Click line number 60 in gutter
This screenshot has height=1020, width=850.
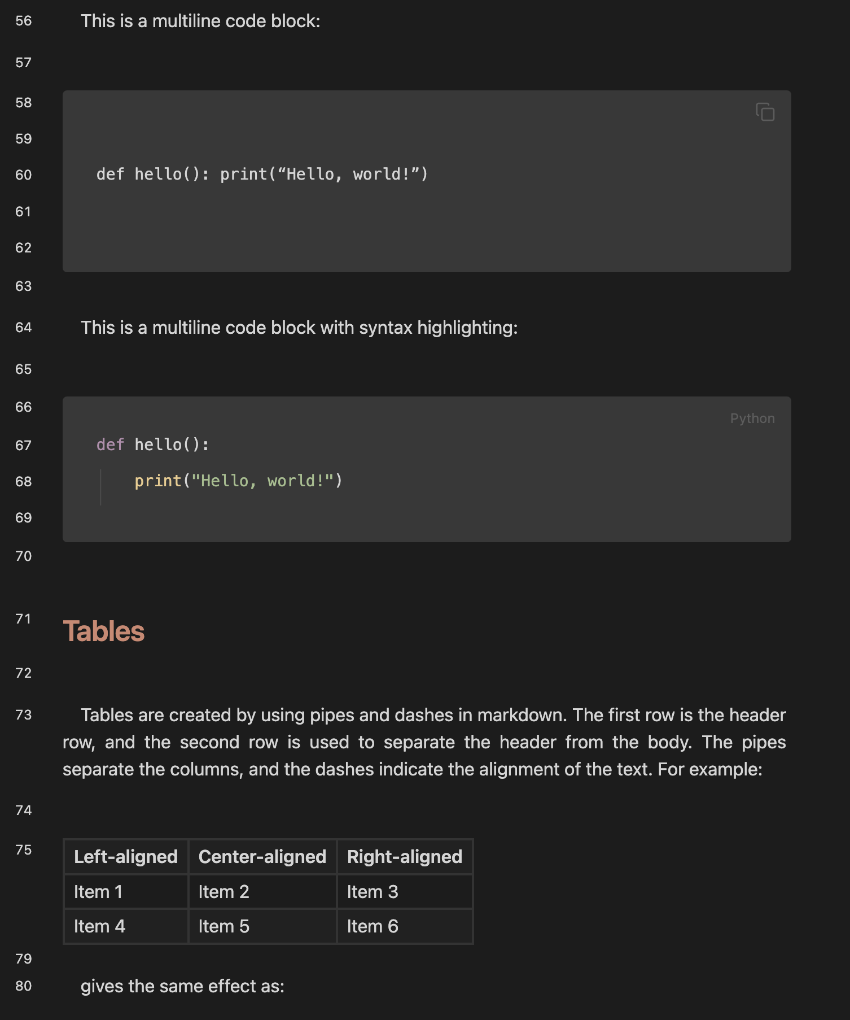[x=24, y=175]
